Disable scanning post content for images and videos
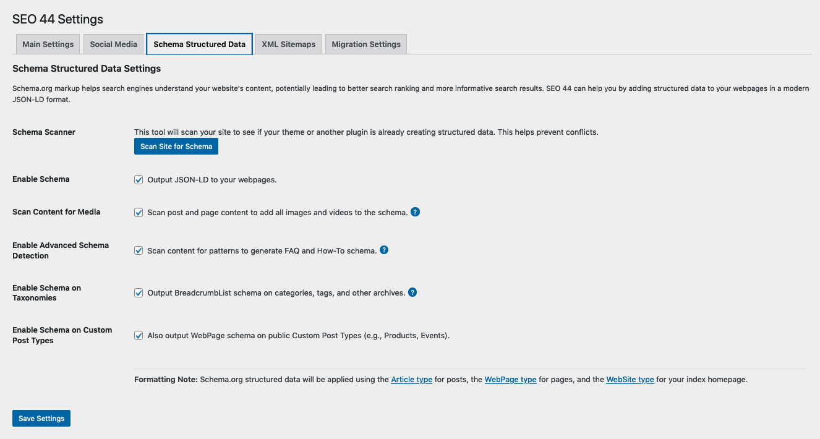 click(x=139, y=211)
